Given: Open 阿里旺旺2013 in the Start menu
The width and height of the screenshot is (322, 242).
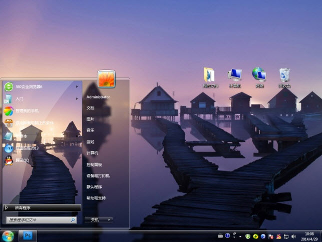Looking at the screenshot, I should (28, 148).
